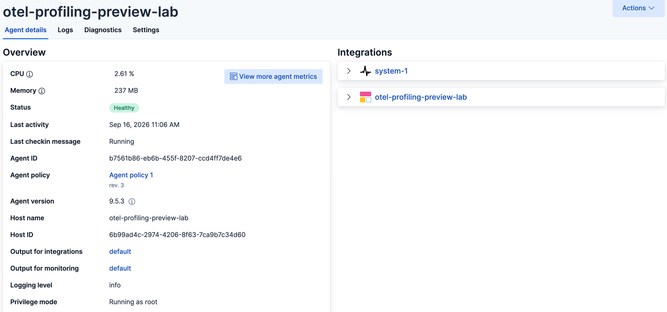Open the otel-profiling-preview-lab integration link
Screen dimensions: 667x312
[421, 97]
